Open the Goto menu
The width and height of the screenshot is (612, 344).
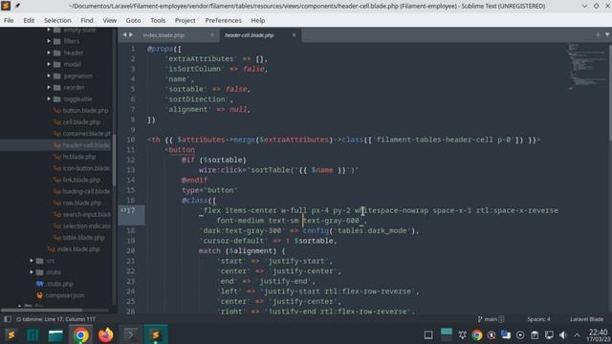(133, 20)
